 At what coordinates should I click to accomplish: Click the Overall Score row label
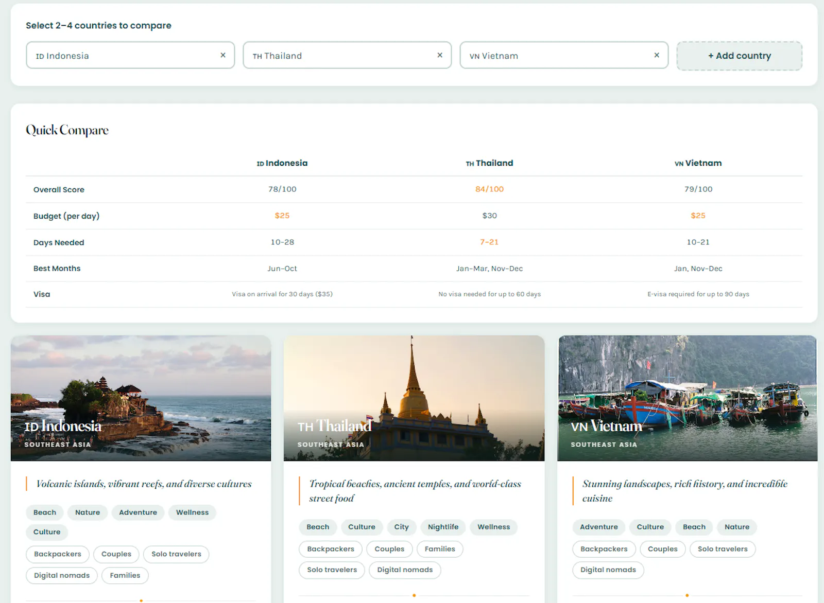pos(59,190)
